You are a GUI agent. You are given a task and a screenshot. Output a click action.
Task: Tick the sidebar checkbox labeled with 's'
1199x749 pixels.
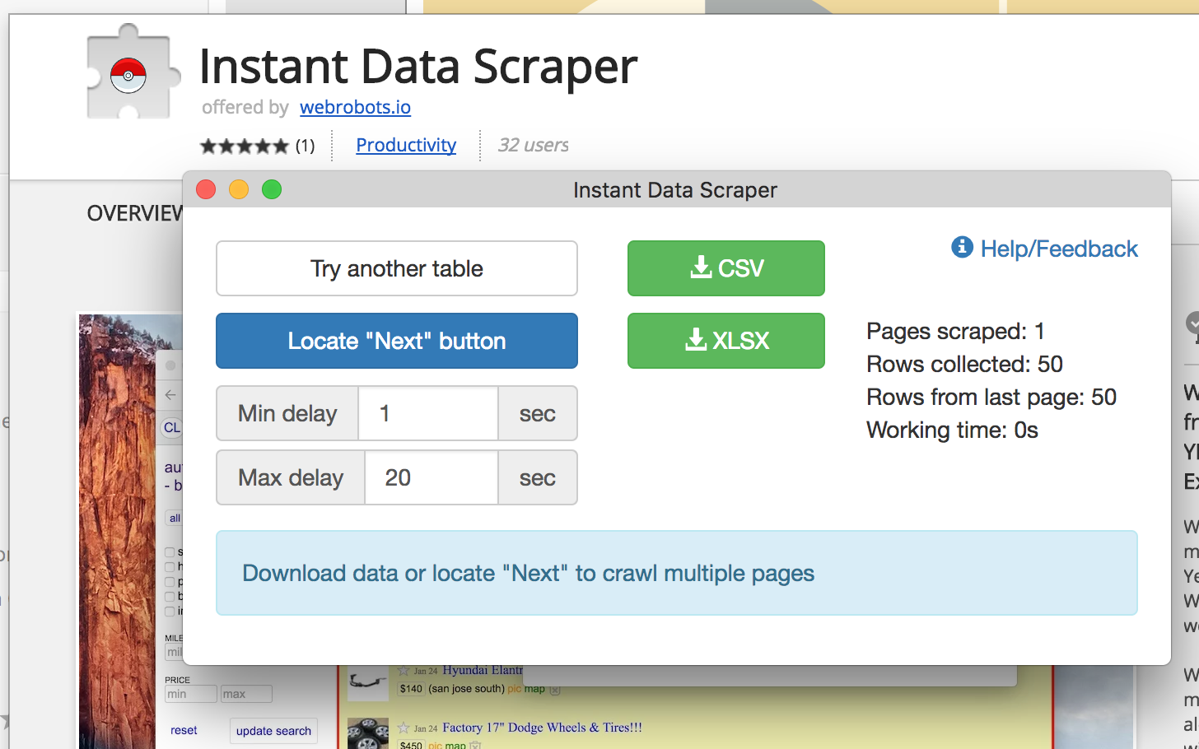coord(170,552)
